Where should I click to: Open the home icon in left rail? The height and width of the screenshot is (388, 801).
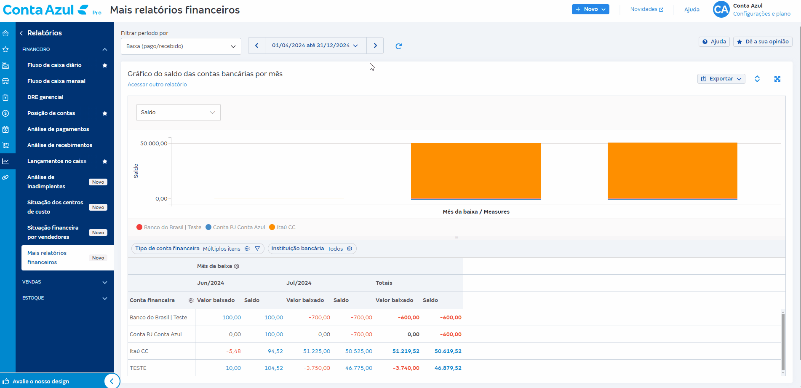coord(5,33)
